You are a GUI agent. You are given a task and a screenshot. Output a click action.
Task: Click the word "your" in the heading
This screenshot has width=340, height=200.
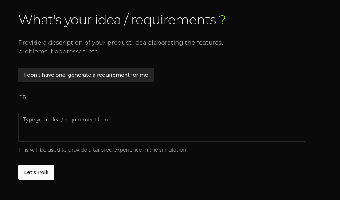coord(78,20)
